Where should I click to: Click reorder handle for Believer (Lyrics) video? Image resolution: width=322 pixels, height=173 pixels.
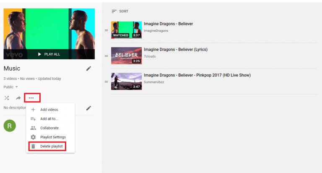click(x=106, y=56)
